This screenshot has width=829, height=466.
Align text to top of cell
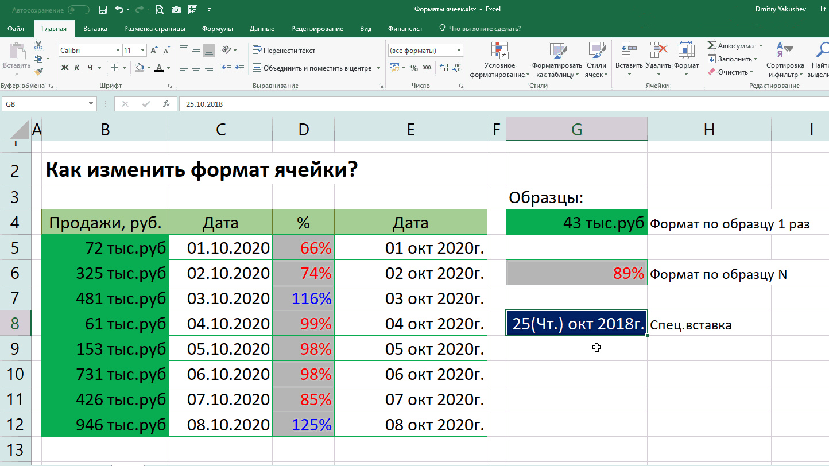click(x=184, y=51)
